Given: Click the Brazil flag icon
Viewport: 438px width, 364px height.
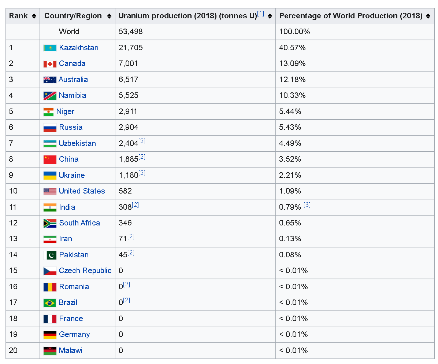Looking at the screenshot, I should 50,303.
